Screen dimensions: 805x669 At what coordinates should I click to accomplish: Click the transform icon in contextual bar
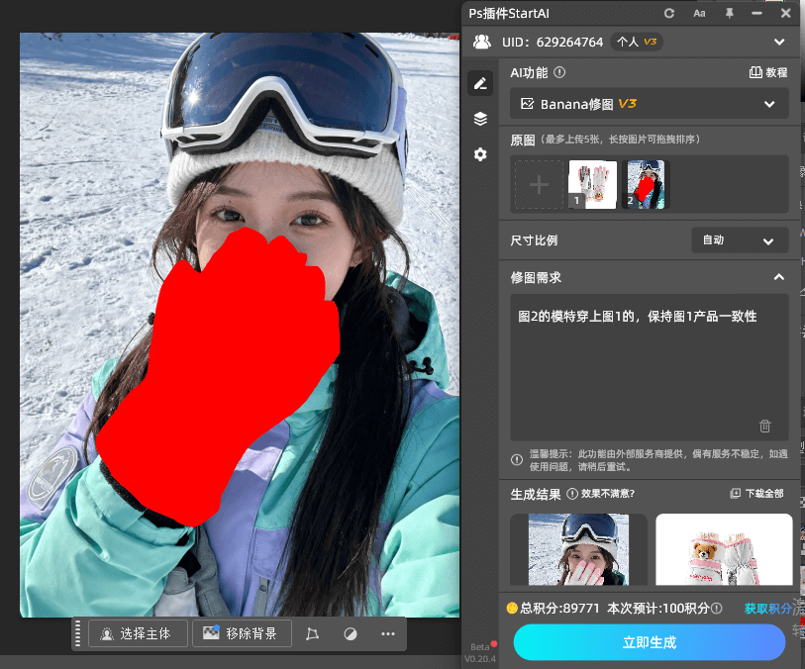coord(312,634)
